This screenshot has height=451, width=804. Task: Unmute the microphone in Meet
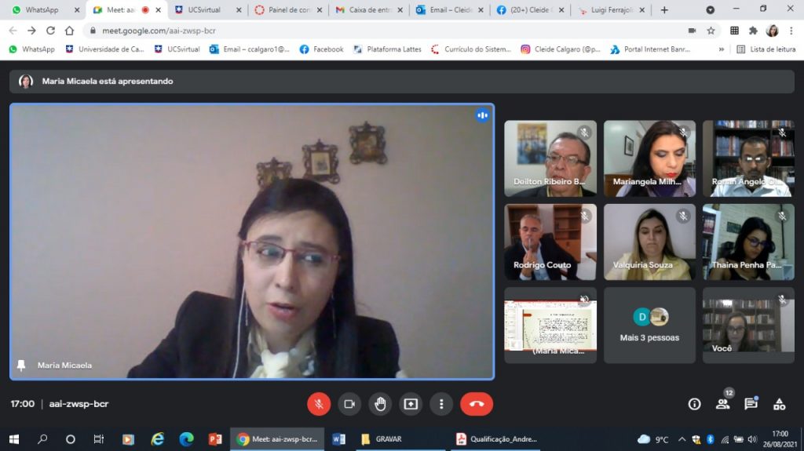pos(319,404)
